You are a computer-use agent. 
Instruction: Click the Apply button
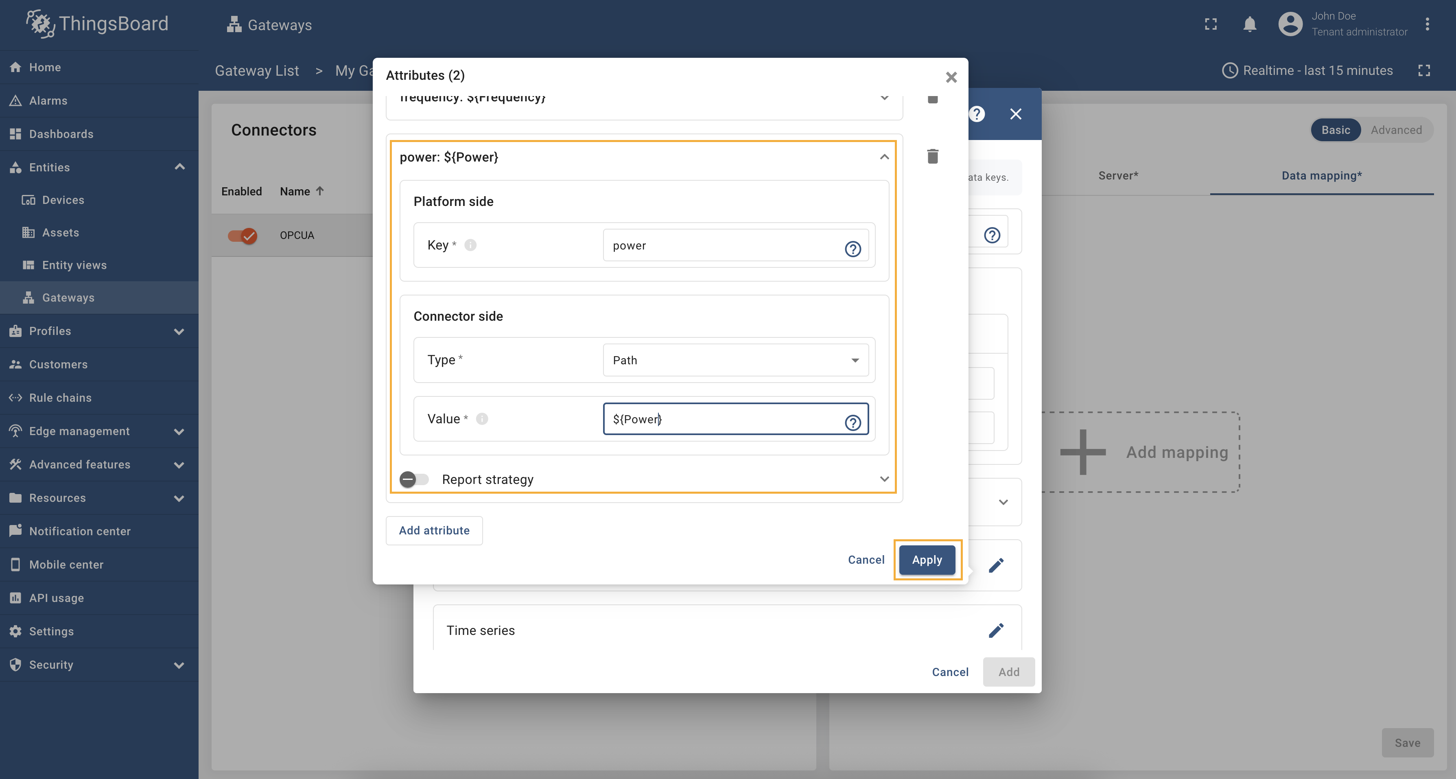click(927, 560)
